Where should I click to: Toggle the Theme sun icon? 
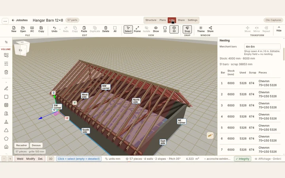point(201,29)
